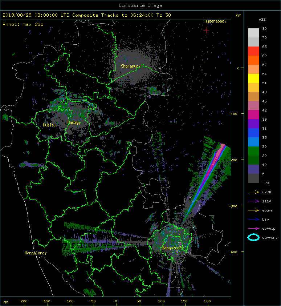Click the magenta eb+bip arrow in legend

[253, 228]
